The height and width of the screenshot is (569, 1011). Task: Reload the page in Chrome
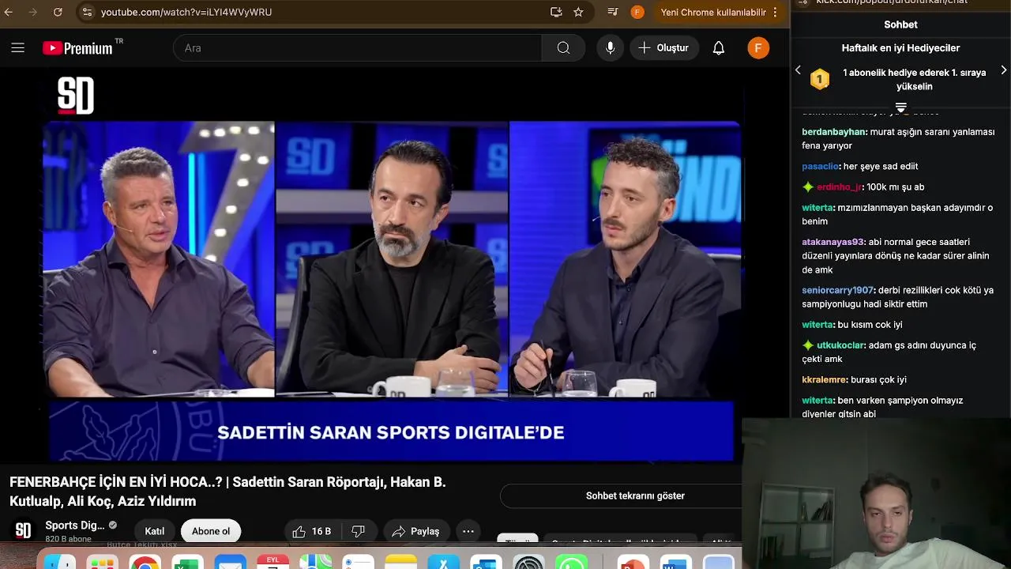pyautogui.click(x=58, y=12)
